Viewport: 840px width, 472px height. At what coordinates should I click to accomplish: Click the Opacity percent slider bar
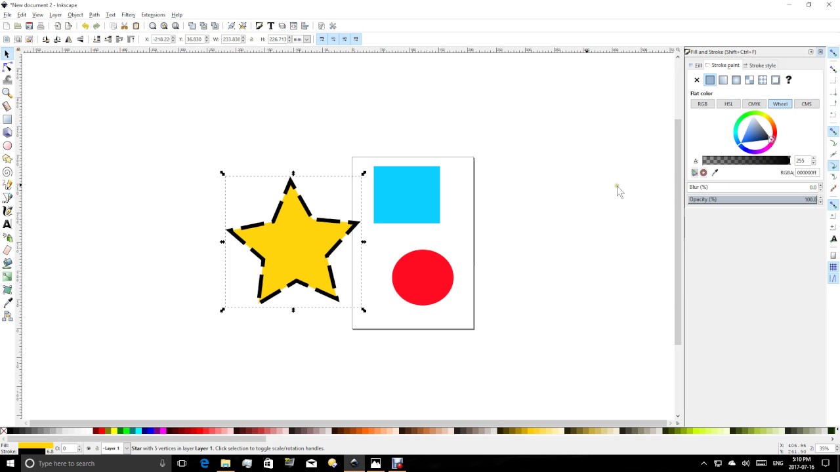click(752, 199)
